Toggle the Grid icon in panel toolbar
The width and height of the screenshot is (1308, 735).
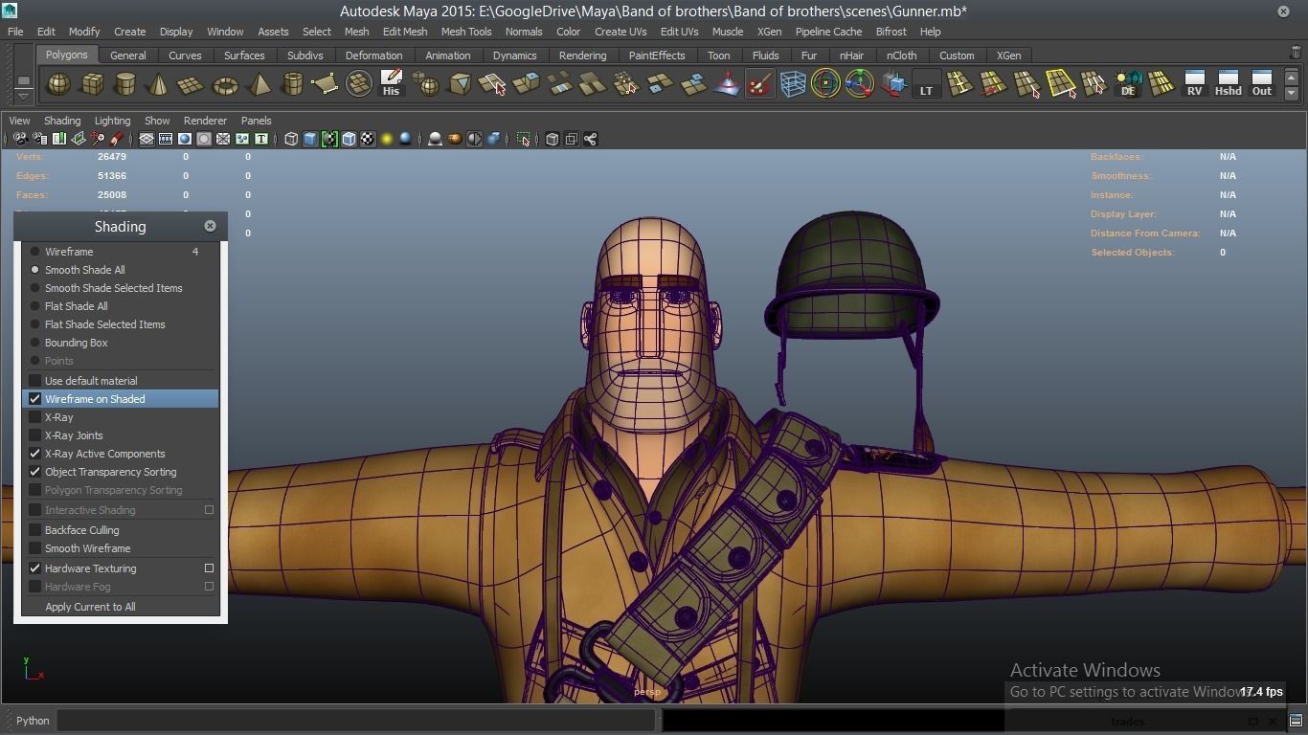(147, 139)
